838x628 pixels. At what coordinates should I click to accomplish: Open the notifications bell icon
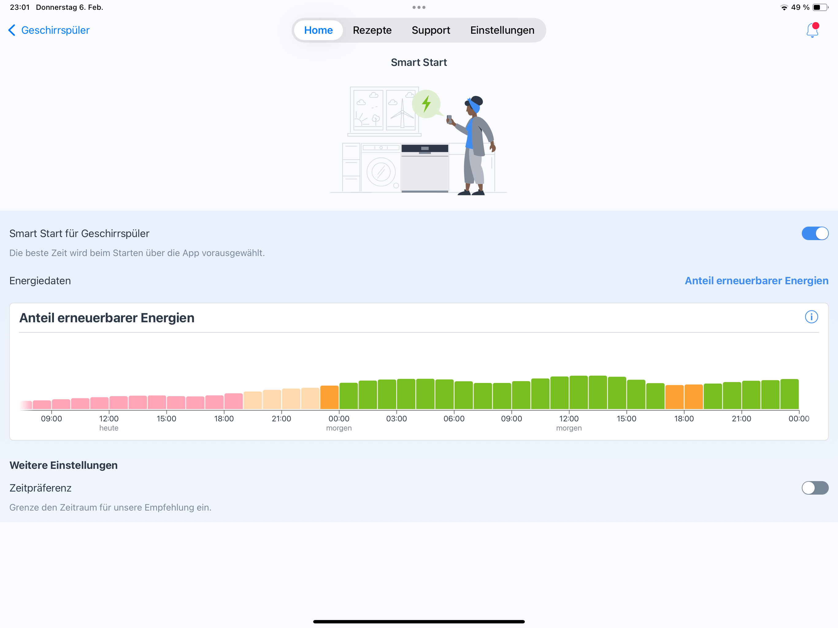click(812, 30)
